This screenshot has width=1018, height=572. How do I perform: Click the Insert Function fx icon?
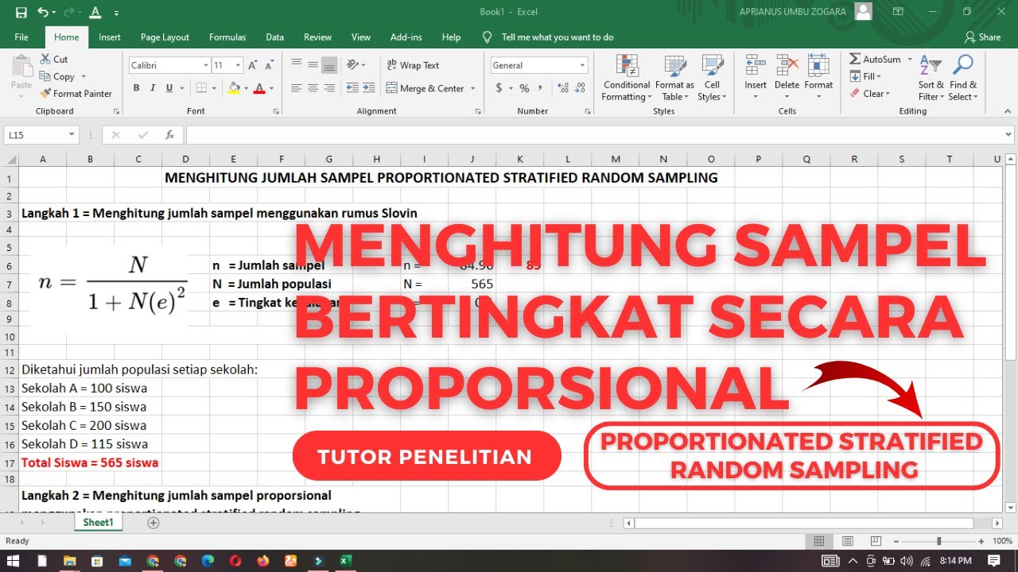(169, 135)
